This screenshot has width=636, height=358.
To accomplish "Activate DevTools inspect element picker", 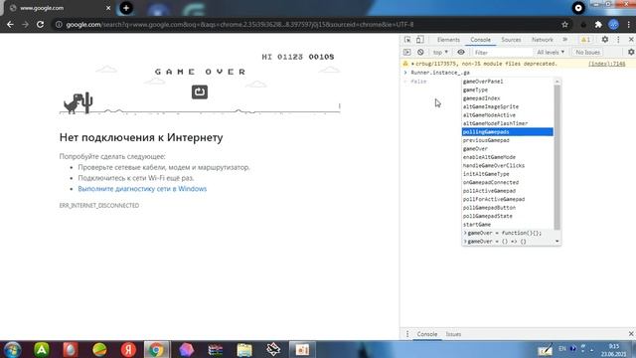I will (407, 40).
